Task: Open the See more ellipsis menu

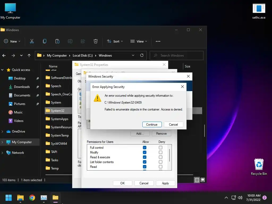Action: 158,41
